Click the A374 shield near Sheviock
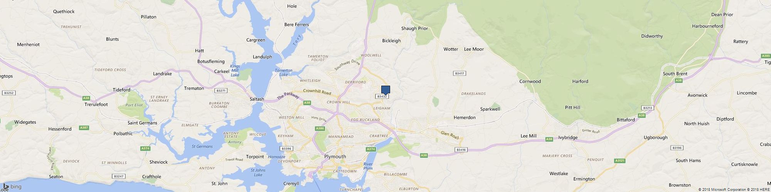 [x=145, y=148]
